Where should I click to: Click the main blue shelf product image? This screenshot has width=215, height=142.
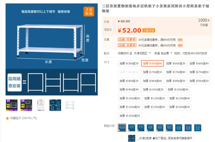pos(52,49)
